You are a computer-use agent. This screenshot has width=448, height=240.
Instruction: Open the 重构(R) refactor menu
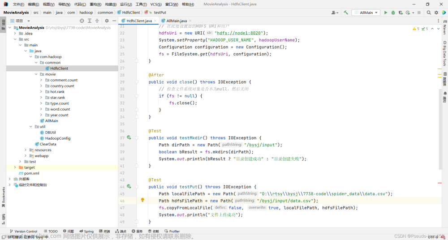(x=95, y=4)
